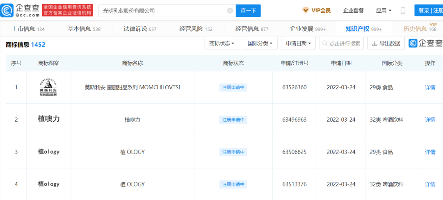Open the 应用 dropdown menu
The height and width of the screenshot is (200, 443).
click(x=384, y=11)
